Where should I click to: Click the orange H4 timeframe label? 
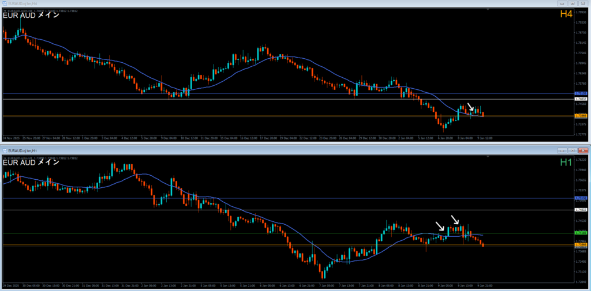click(566, 14)
